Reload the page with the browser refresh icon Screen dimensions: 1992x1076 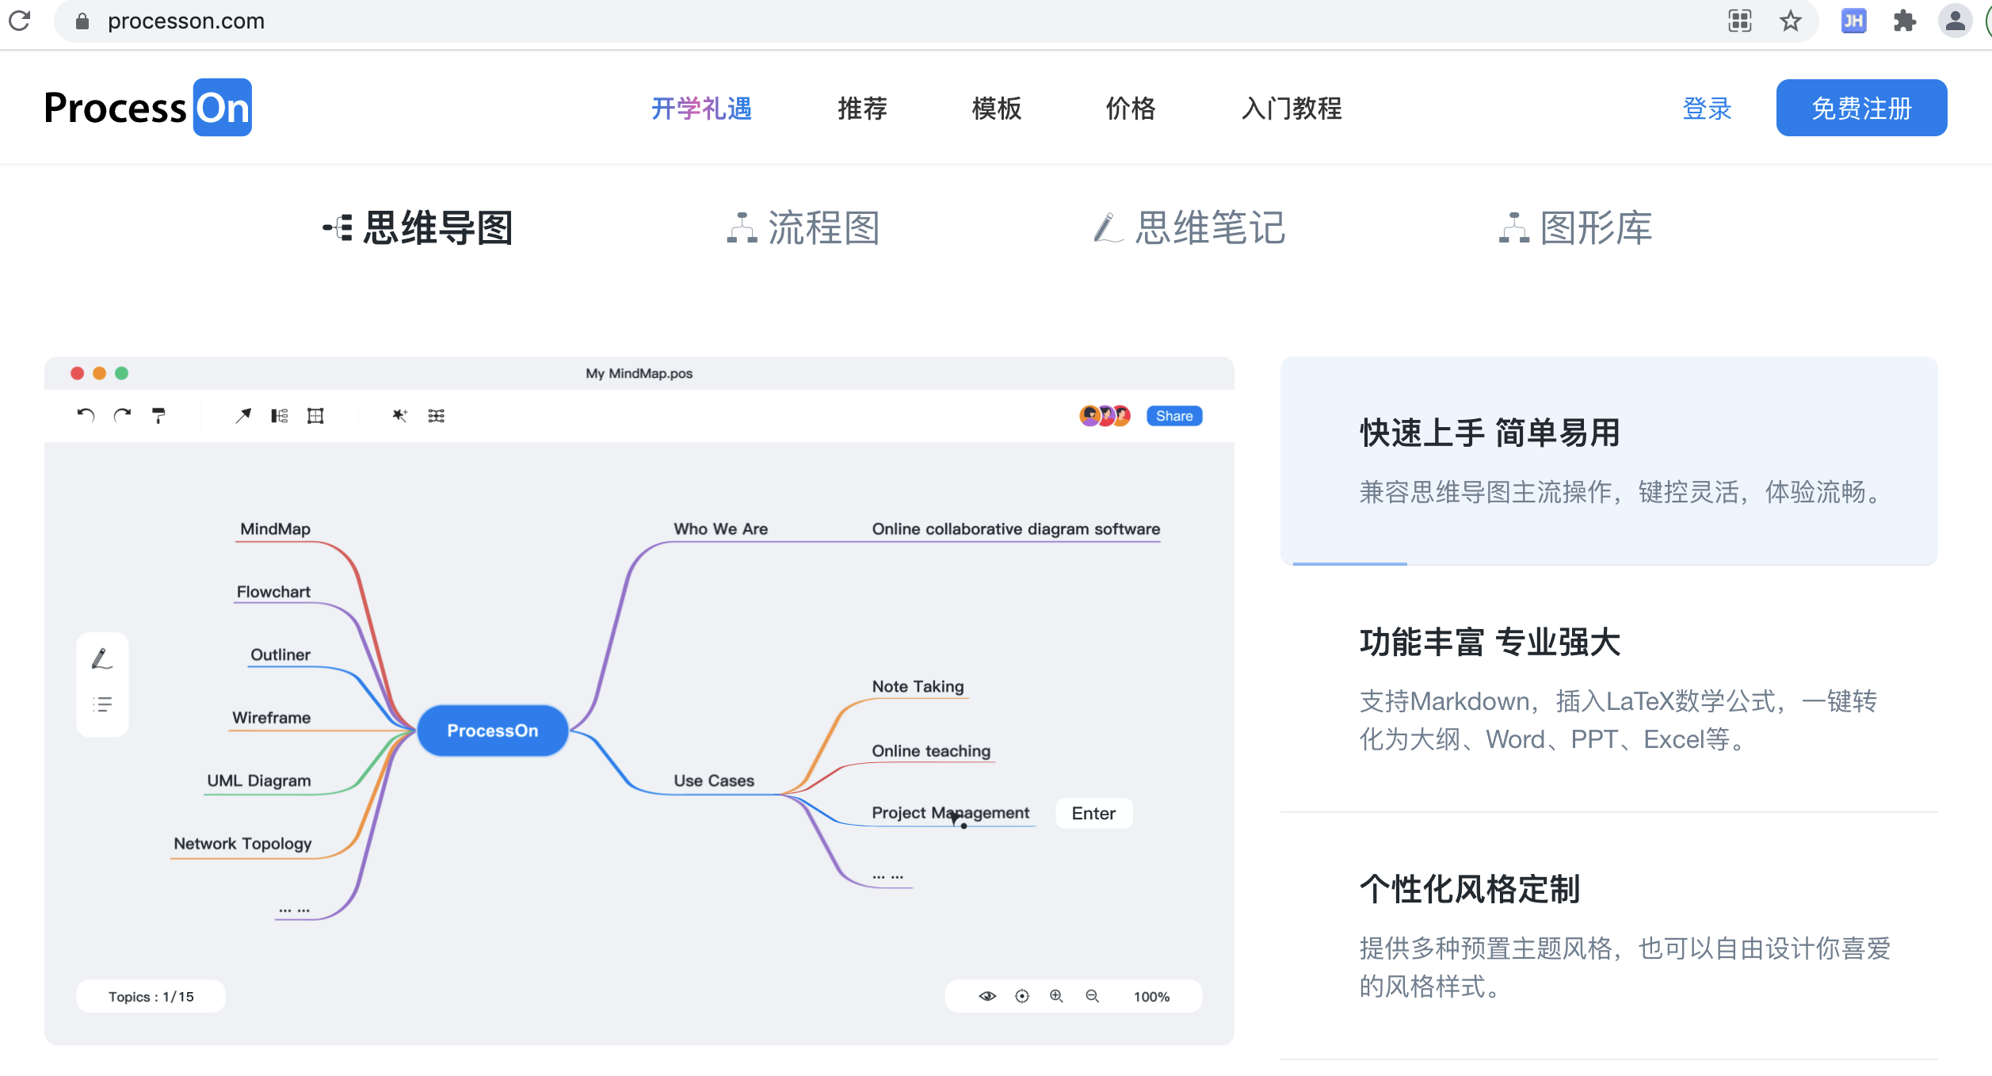20,21
